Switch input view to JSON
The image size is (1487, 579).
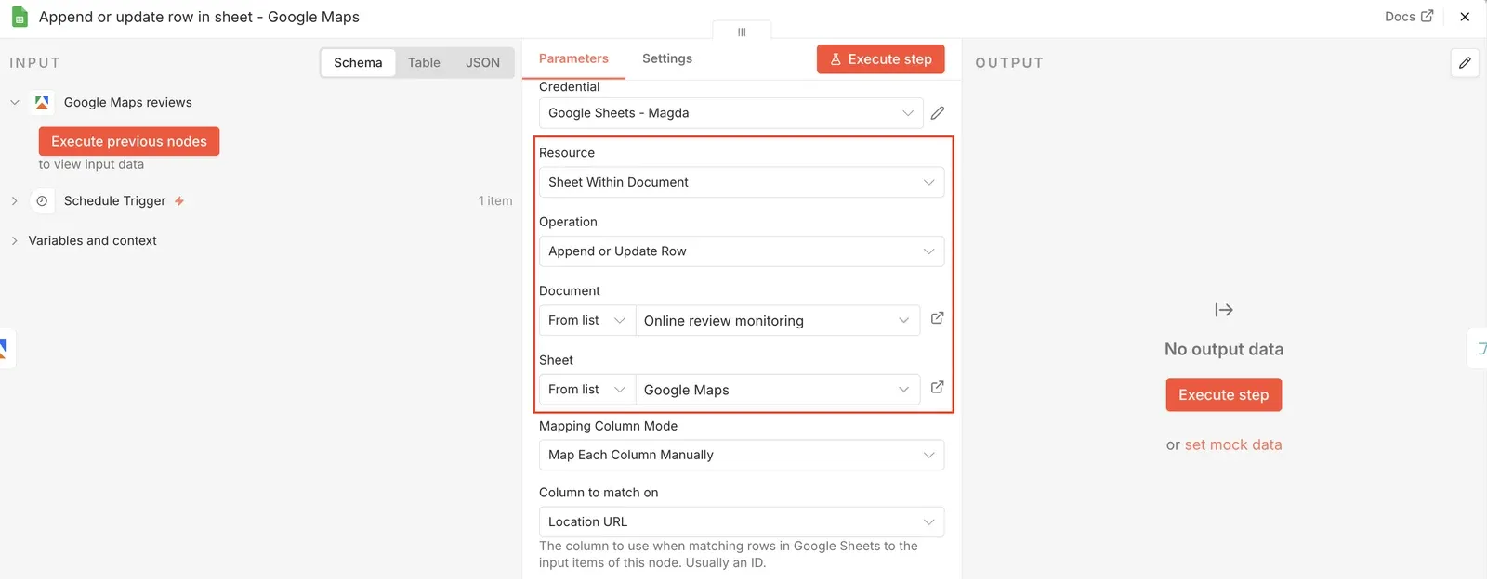point(482,62)
